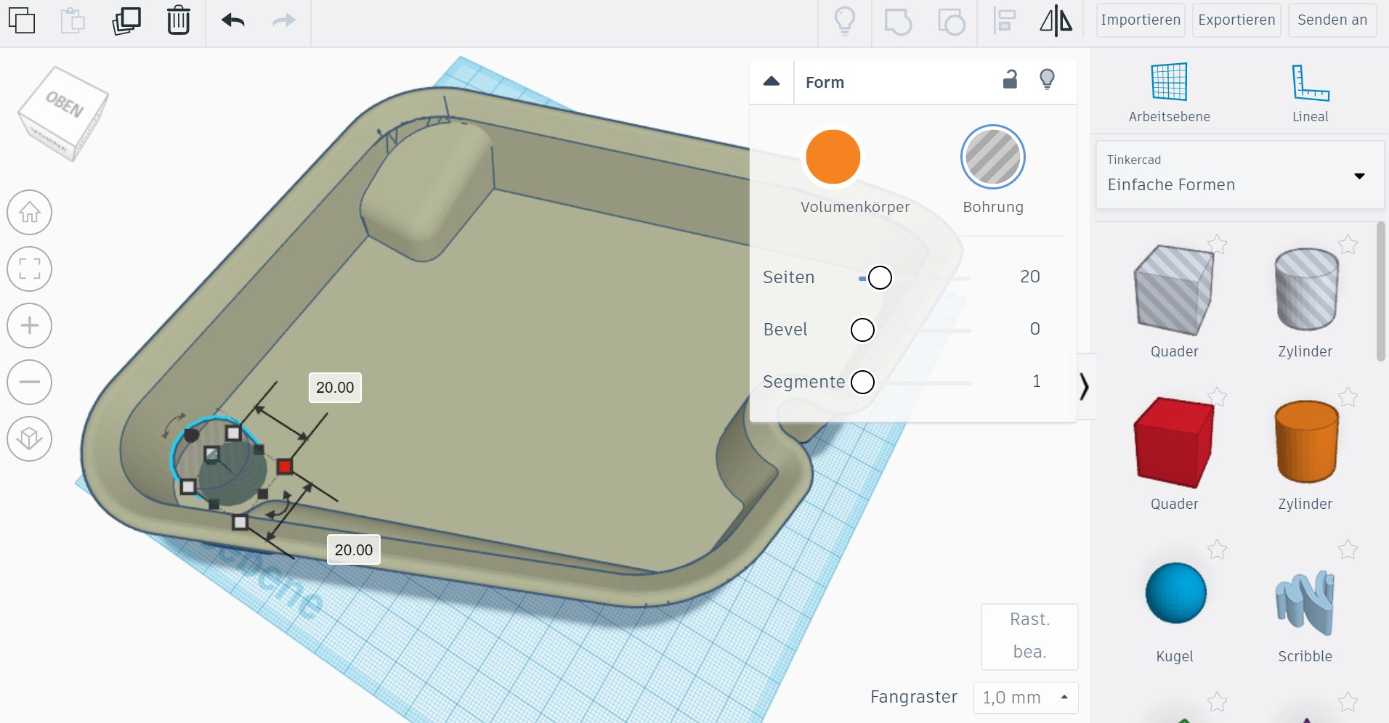Click the Seiten slider handle
Screen dimensions: 1389x723
click(x=880, y=277)
